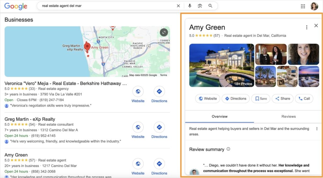Click the Call button in the panel
The height and width of the screenshot is (178, 323).
point(304,98)
